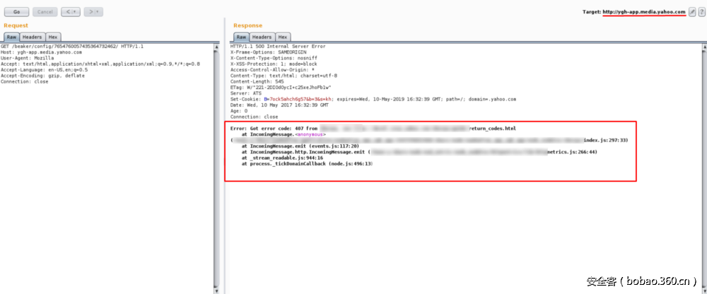
Task: Go back to previous request with < button
Action: click(67, 12)
